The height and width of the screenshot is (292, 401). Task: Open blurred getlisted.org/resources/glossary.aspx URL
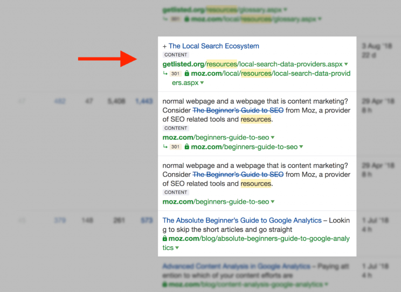222,10
